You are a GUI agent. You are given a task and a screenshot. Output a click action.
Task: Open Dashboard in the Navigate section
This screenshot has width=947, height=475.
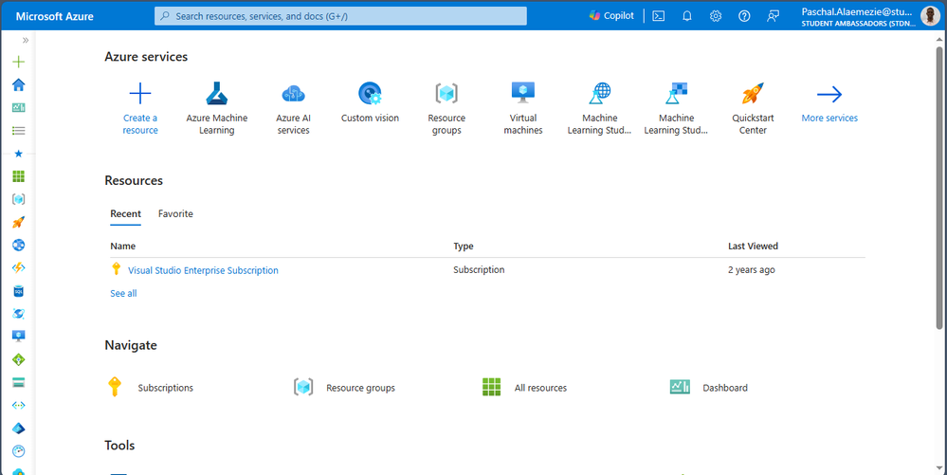tap(709, 388)
